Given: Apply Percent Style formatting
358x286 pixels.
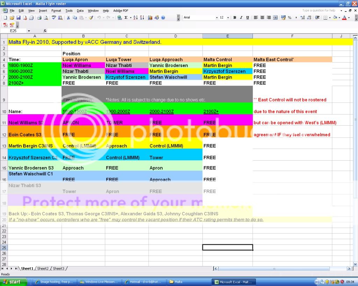Looking at the screenshot, I should (289, 17).
